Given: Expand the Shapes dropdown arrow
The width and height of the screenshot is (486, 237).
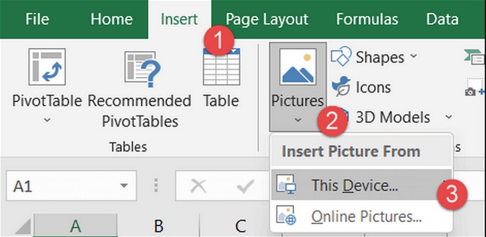Looking at the screenshot, I should pyautogui.click(x=413, y=56).
